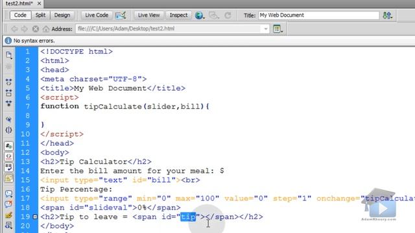
Task: Click the closing '</body>' tag
Action: coord(57,226)
